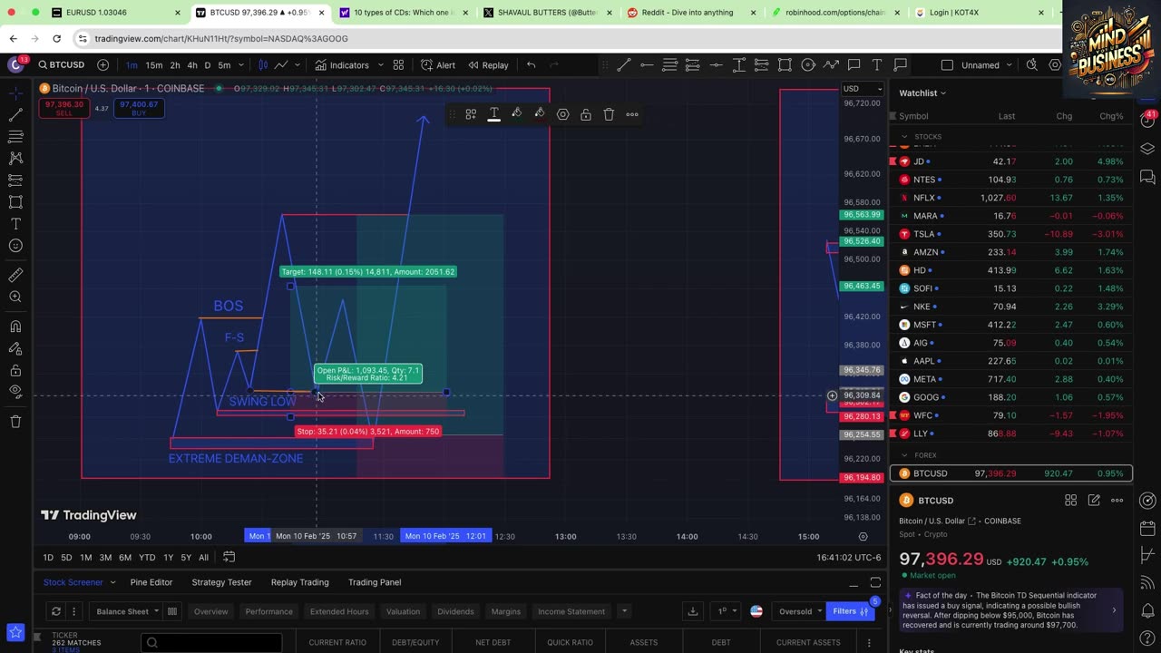This screenshot has width=1161, height=653.
Task: Open drawing settings hexagon in floating toolbar
Action: point(562,114)
